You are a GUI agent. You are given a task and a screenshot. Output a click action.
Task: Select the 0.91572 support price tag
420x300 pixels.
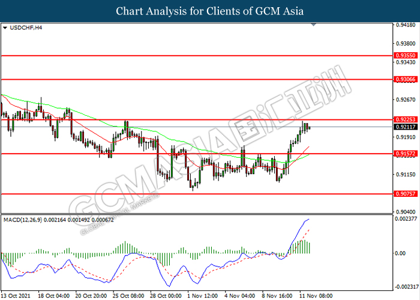coord(403,154)
